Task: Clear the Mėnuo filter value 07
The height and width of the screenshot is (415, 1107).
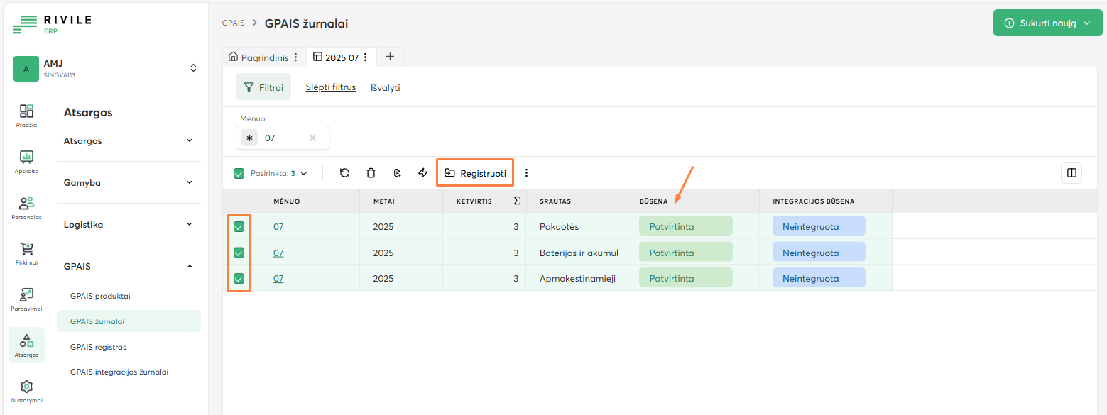Action: 312,138
